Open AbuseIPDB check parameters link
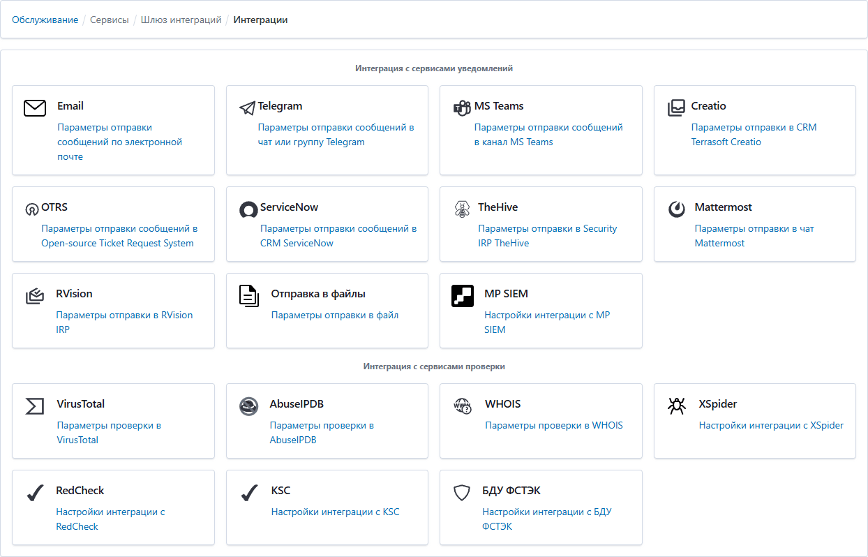Viewport: 868px width, 557px height. [322, 433]
